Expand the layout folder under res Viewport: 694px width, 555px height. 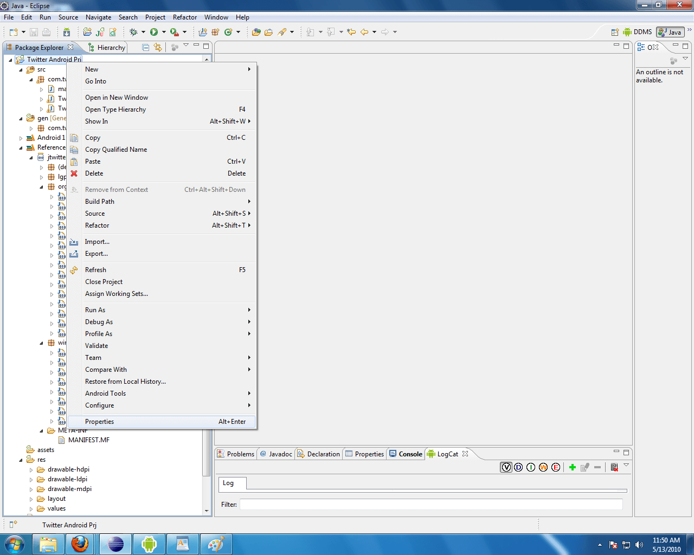pos(31,499)
